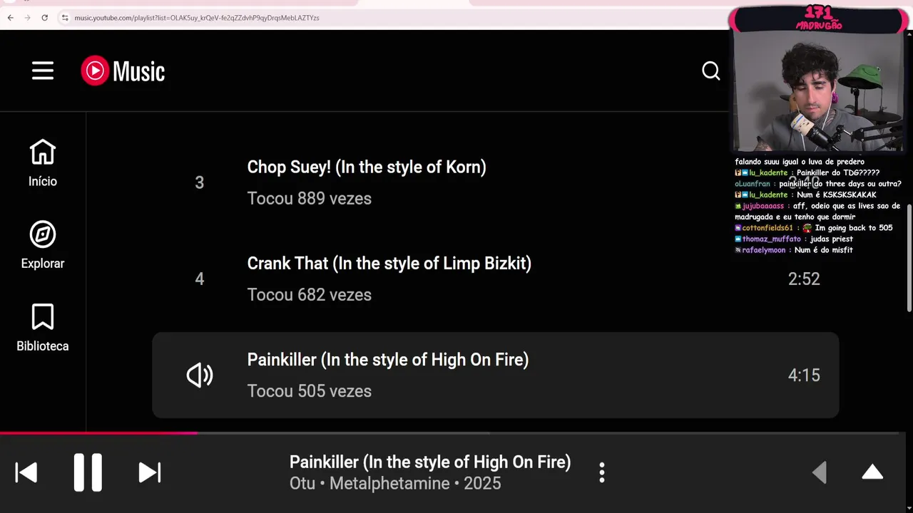Open the search magnifier icon

coord(710,71)
